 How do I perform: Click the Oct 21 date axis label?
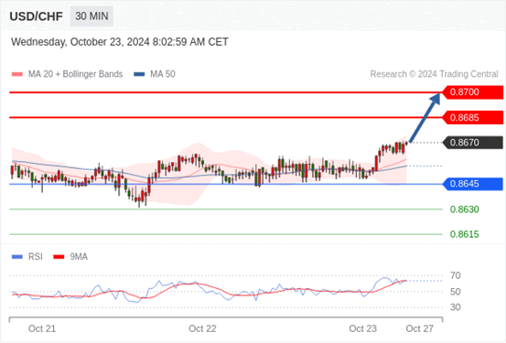click(42, 328)
